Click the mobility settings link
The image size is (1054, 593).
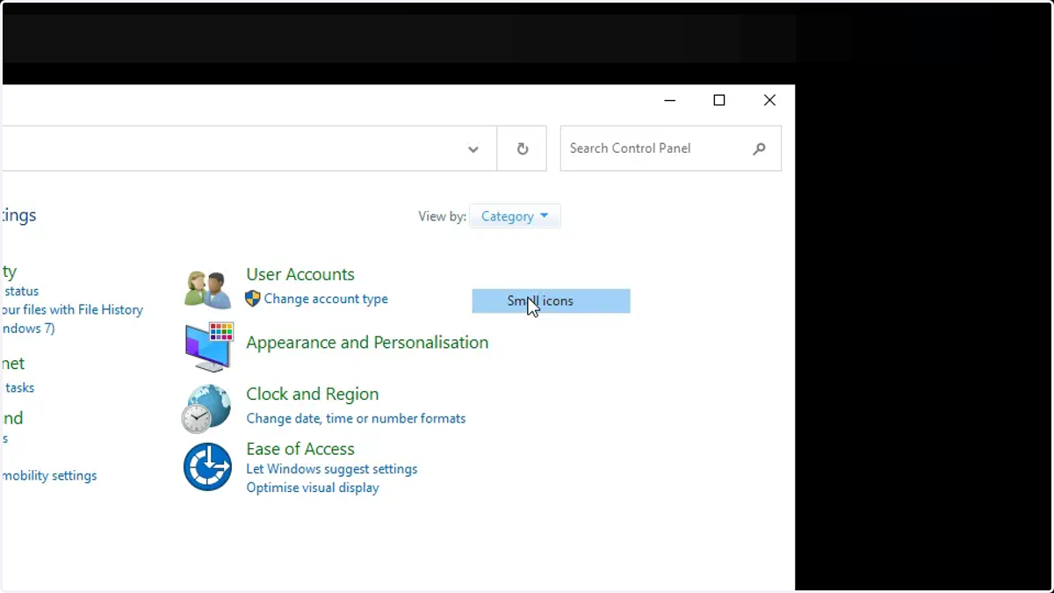click(49, 475)
